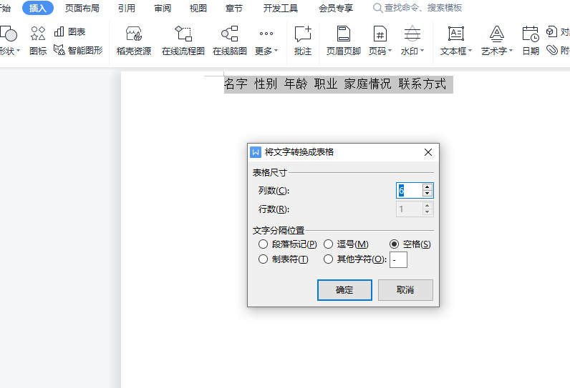
Task: Open 稻壳资源 resource store
Action: (134, 41)
